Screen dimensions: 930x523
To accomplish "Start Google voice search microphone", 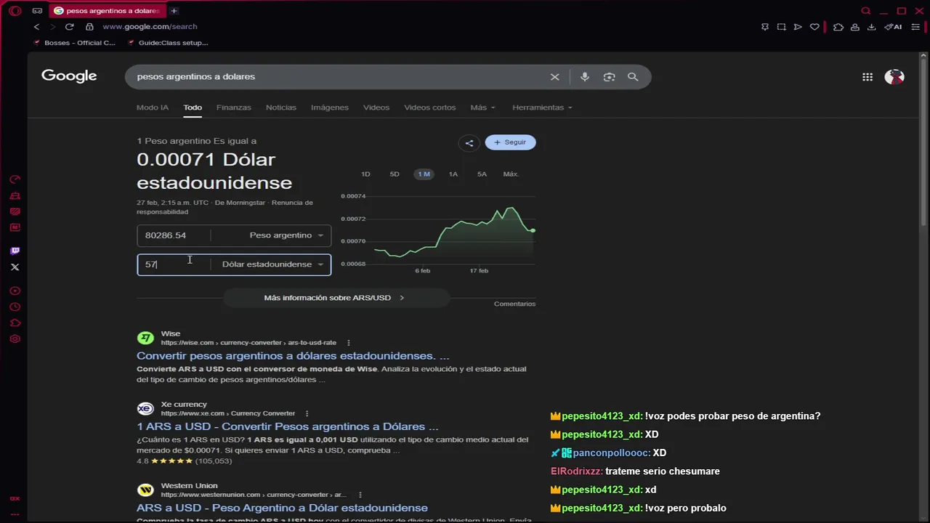I will click(585, 77).
